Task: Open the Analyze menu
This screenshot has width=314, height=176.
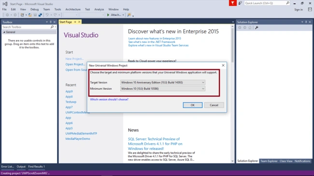Action: pos(99,9)
